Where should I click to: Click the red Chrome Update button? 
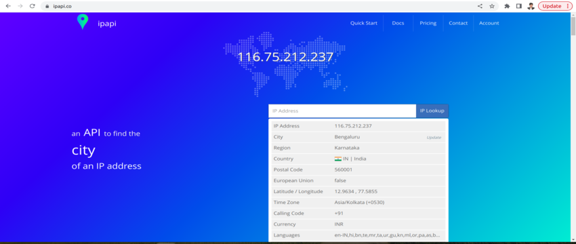pos(555,6)
